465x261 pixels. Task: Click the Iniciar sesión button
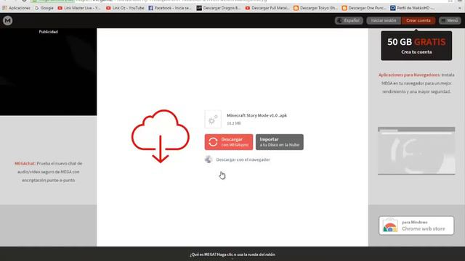384,20
